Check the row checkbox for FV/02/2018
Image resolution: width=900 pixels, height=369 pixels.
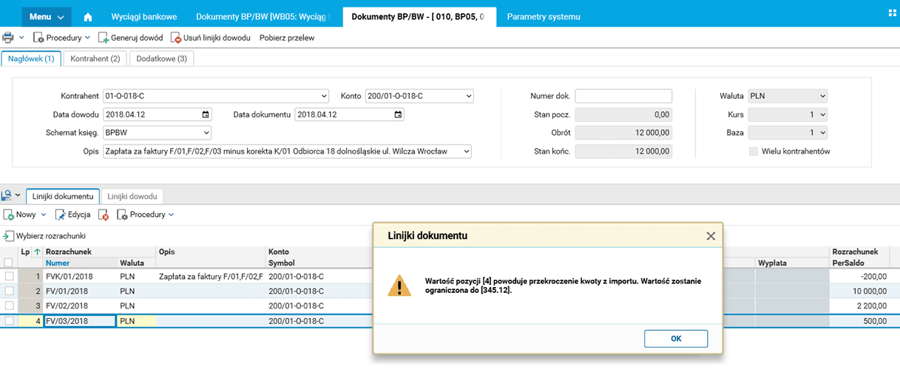9,306
